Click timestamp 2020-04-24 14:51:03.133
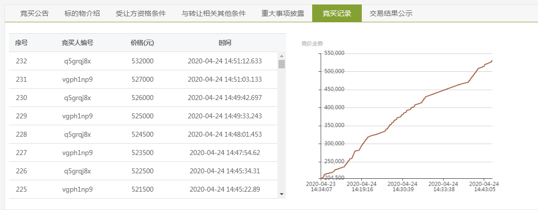Image resolution: width=538 pixels, height=210 pixels. click(225, 79)
